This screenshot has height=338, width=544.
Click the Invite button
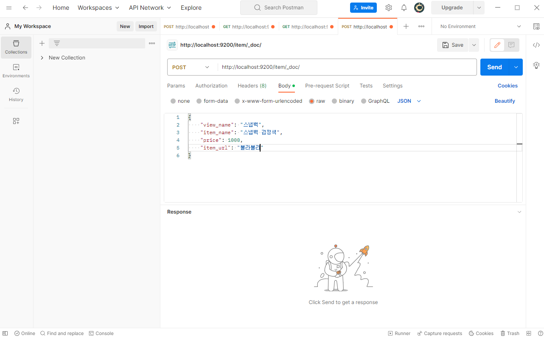click(x=363, y=8)
